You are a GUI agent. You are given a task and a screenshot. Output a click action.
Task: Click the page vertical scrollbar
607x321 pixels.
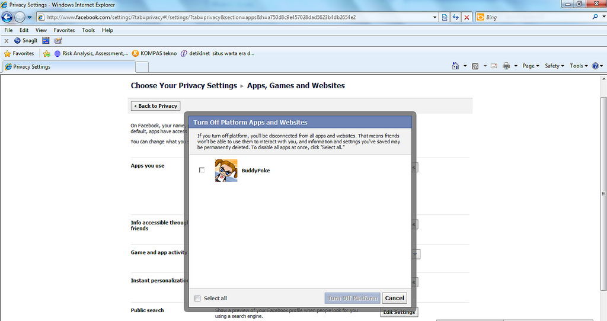(x=603, y=194)
